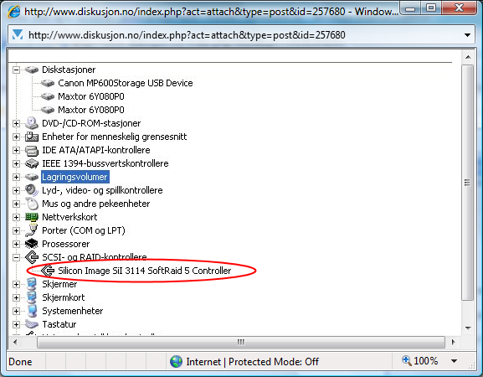Image resolution: width=483 pixels, height=377 pixels.
Task: Select the Systemenheter label
Action: pyautogui.click(x=72, y=311)
